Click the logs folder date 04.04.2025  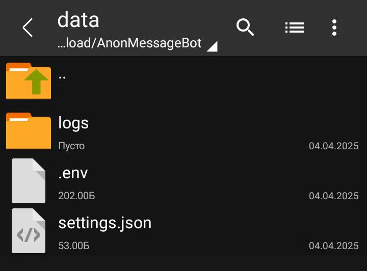pyautogui.click(x=334, y=146)
